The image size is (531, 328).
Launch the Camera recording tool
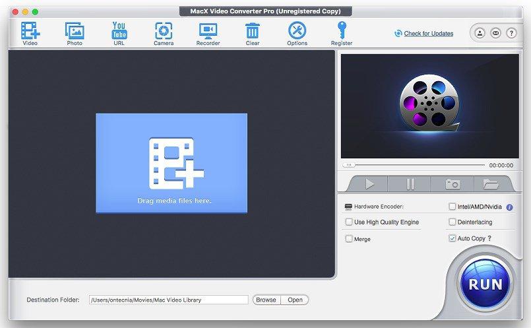[x=164, y=33]
